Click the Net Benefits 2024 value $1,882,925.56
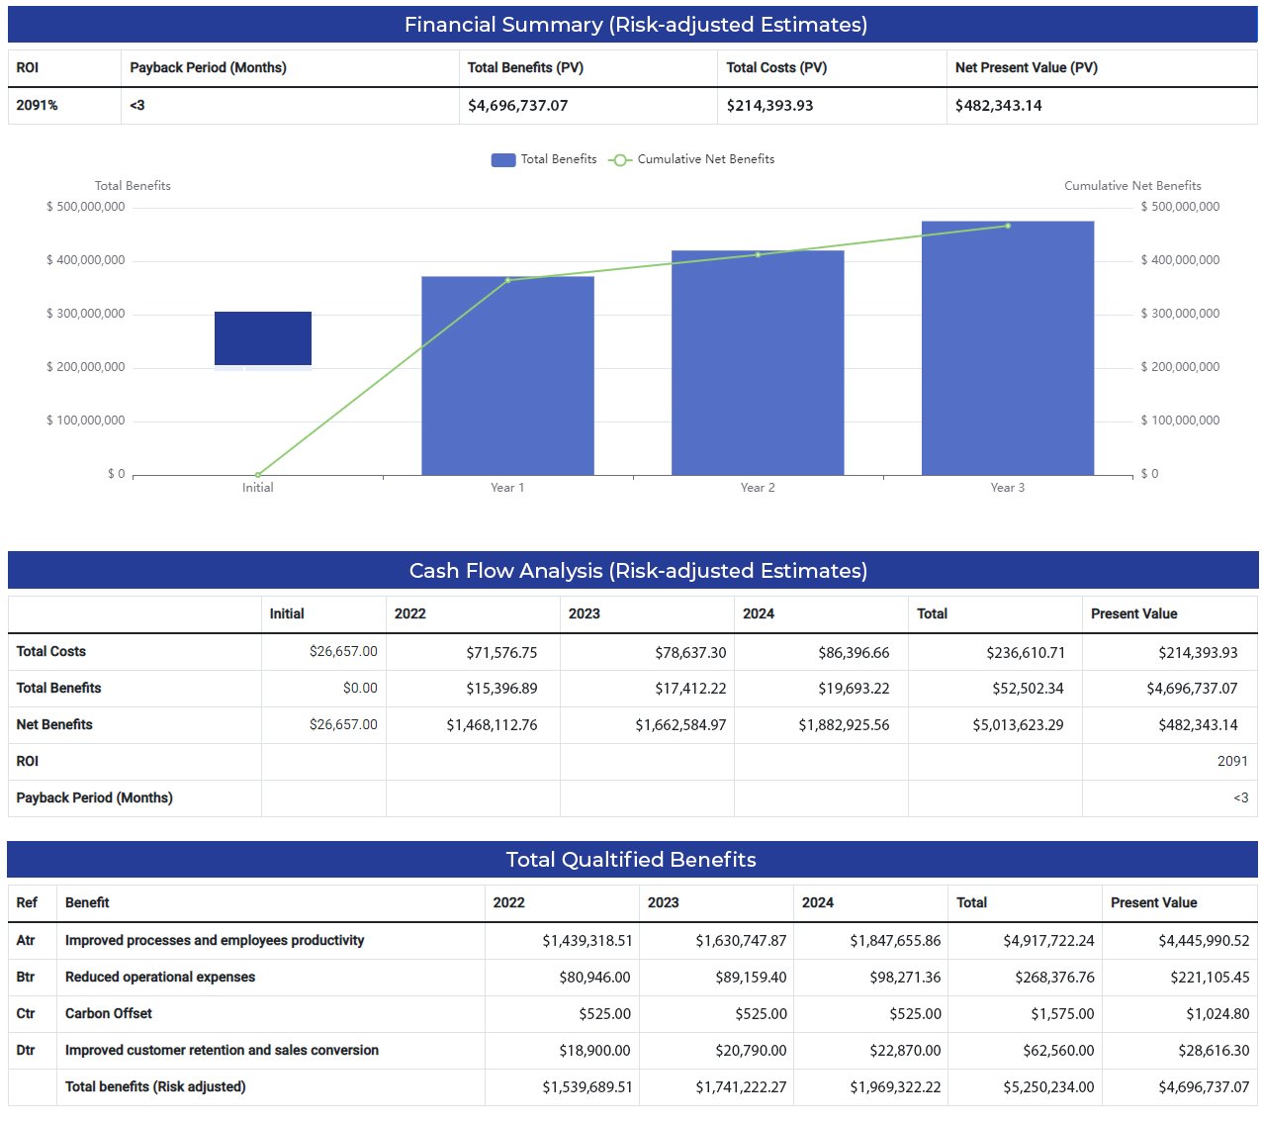The width and height of the screenshot is (1262, 1122). pos(844,725)
